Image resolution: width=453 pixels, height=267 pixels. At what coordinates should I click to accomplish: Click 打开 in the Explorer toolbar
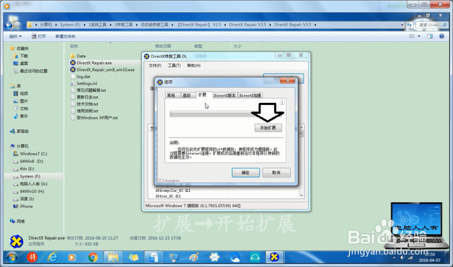[39, 36]
